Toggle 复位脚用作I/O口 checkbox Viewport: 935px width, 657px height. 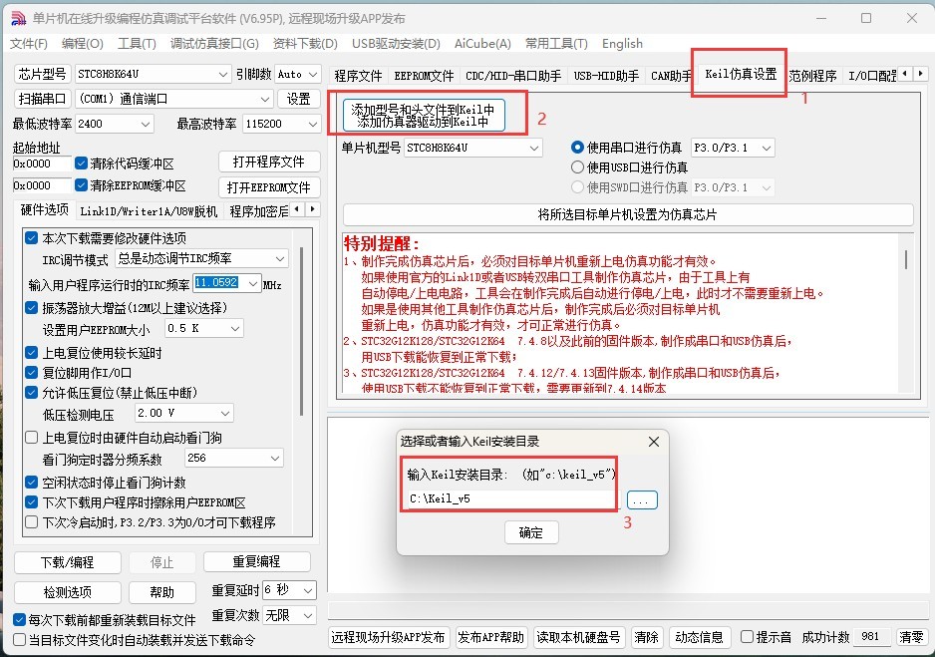pyautogui.click(x=32, y=373)
